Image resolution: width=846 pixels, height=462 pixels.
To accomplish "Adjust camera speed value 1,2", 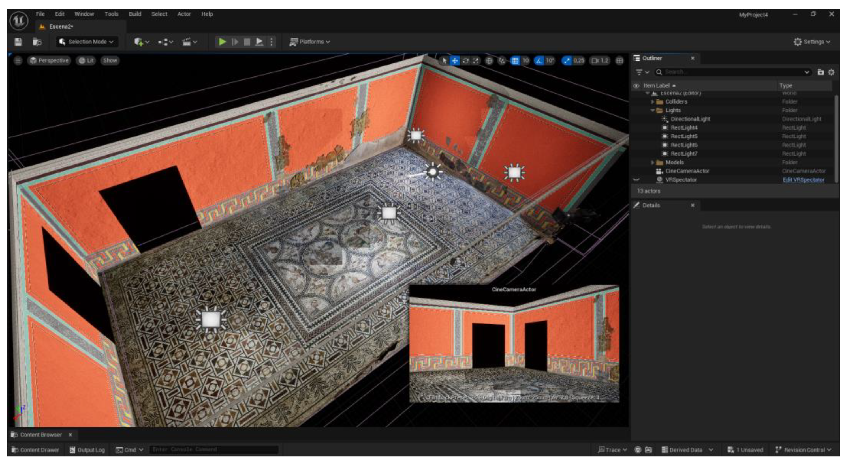I will (x=600, y=61).
